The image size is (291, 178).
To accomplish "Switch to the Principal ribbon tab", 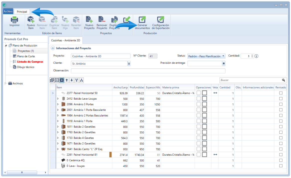I will 22,11.
